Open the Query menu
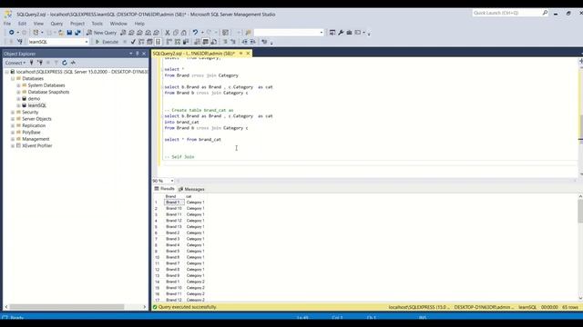The height and width of the screenshot is (327, 583). coord(56,24)
